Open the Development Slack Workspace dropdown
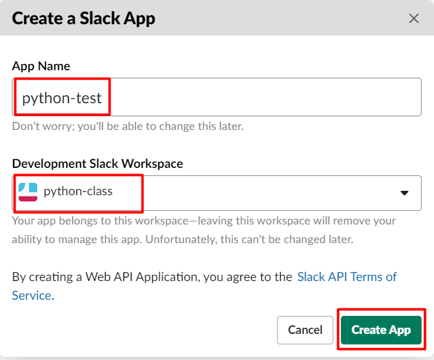This screenshot has height=360, width=434. point(217,193)
